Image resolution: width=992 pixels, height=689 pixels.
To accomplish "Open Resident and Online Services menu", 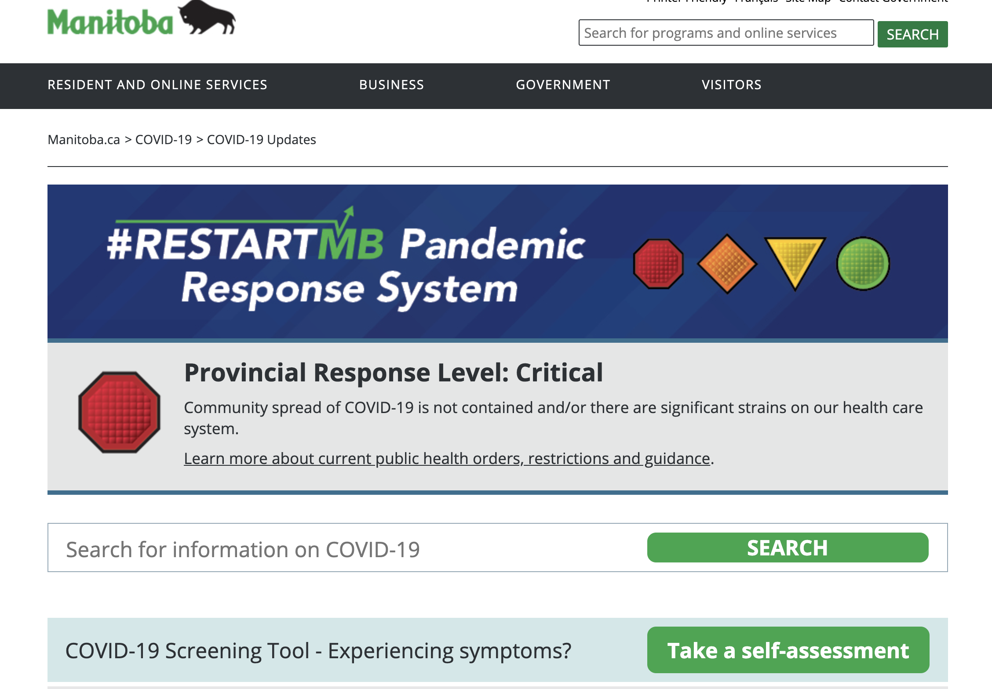I will coord(157,85).
